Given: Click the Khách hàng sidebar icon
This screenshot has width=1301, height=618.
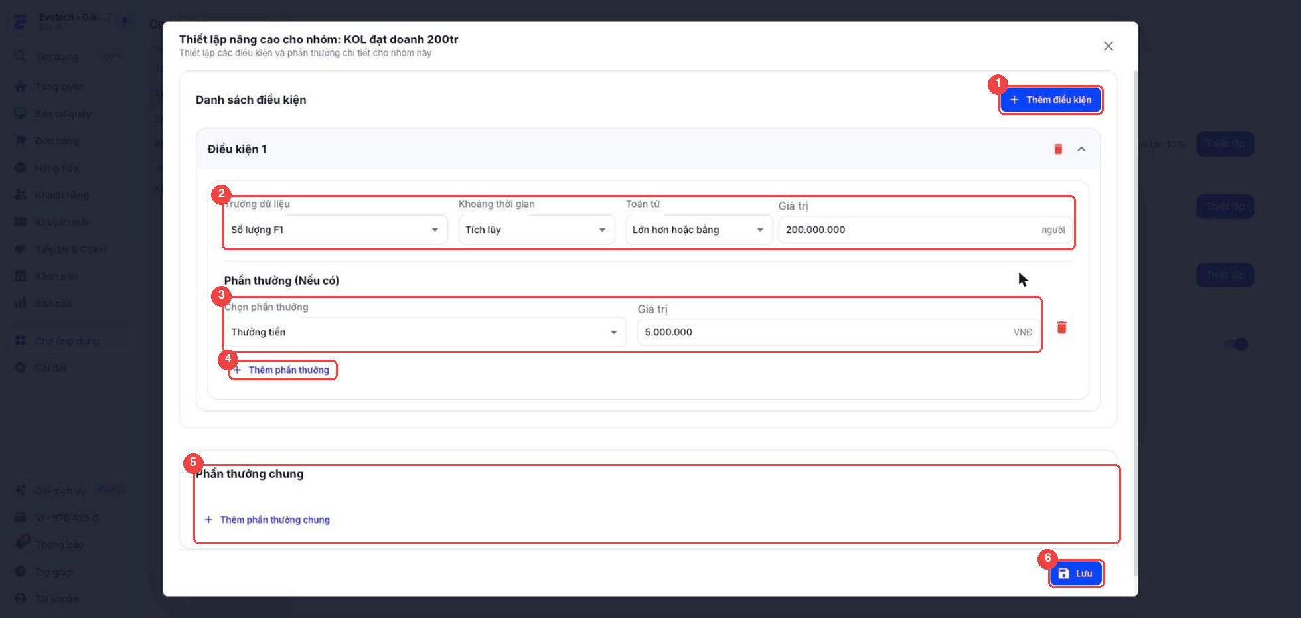Looking at the screenshot, I should pyautogui.click(x=21, y=194).
